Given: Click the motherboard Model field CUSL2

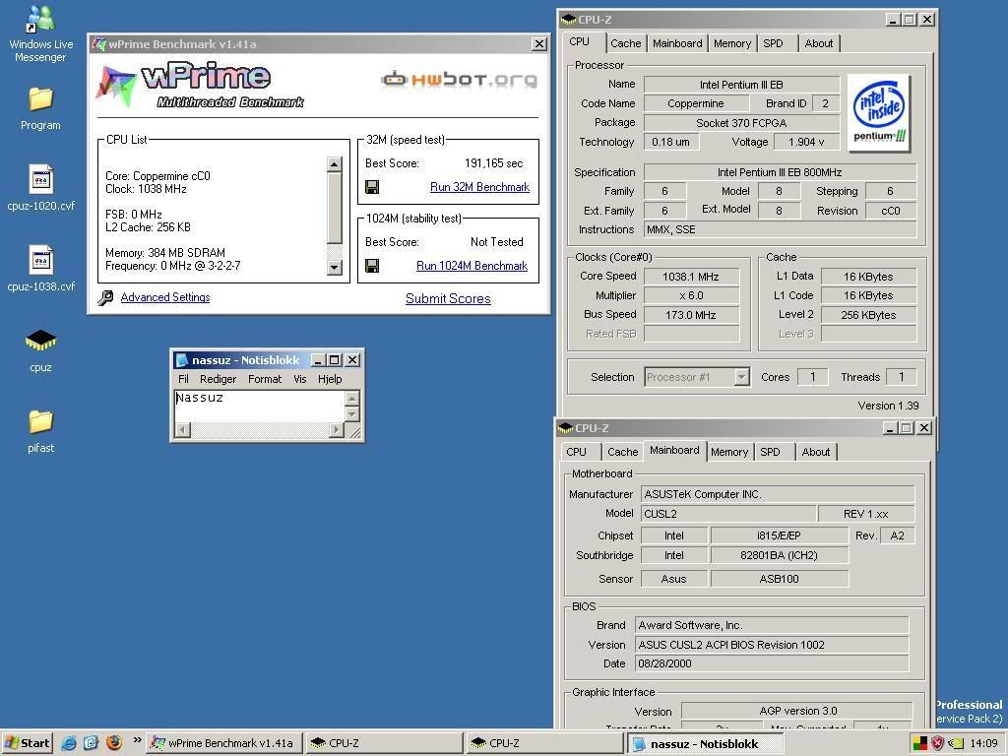Looking at the screenshot, I should click(728, 514).
